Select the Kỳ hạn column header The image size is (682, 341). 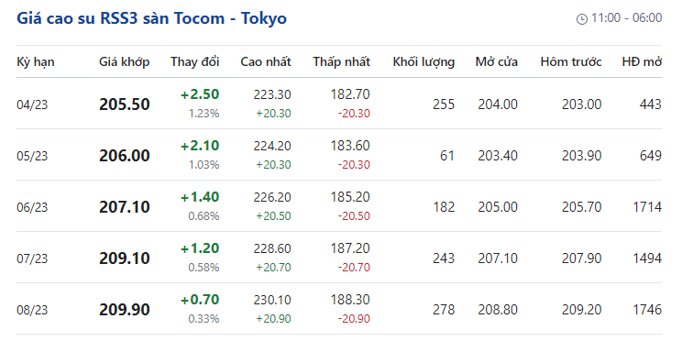coord(36,61)
